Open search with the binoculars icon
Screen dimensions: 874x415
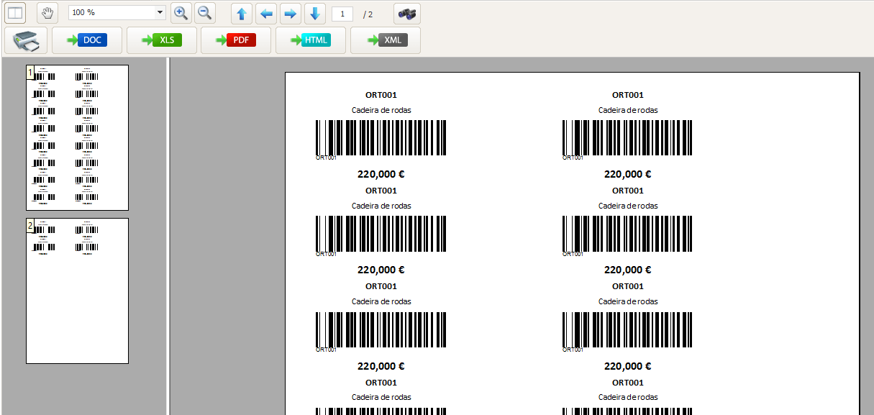point(407,14)
